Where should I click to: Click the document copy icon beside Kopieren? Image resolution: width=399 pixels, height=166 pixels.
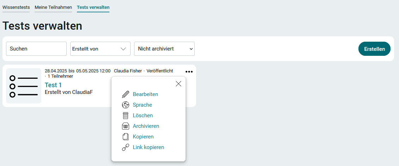(126, 137)
